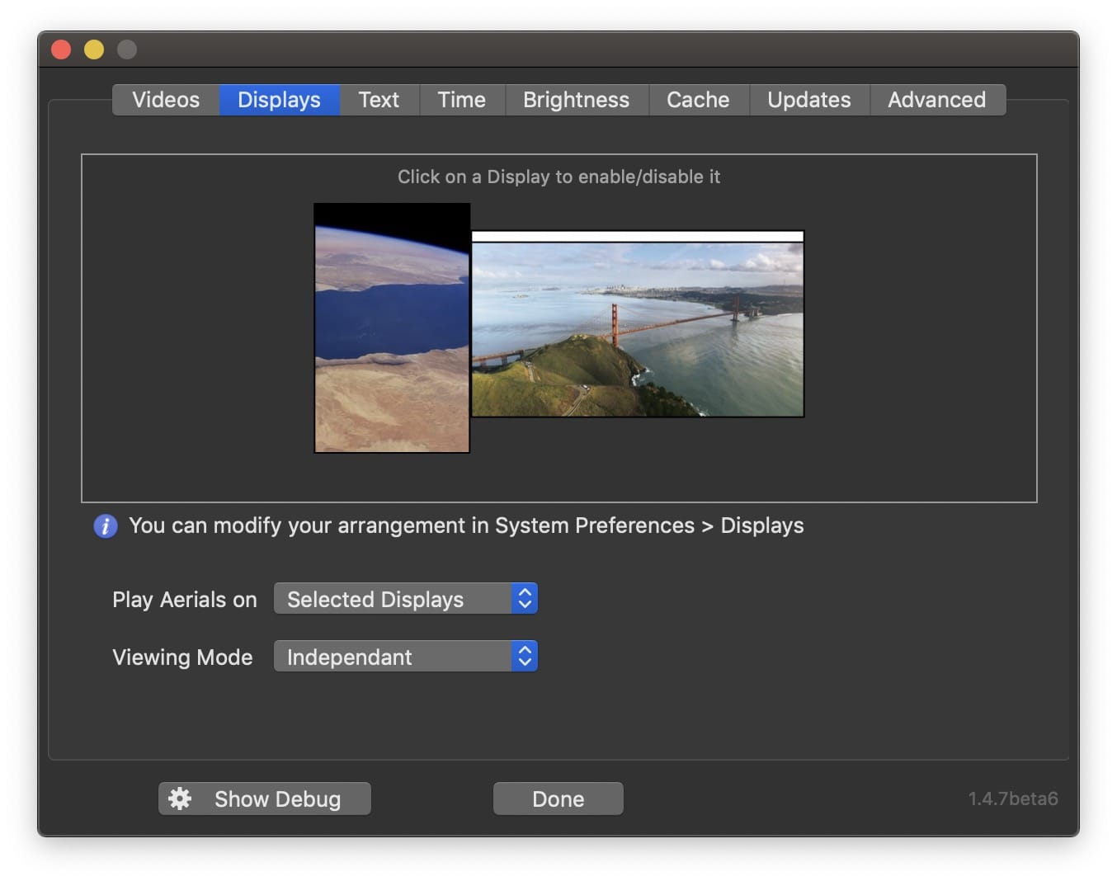Click the "Play Aerials on" label
Screen dimensions: 1117x881
pos(185,600)
